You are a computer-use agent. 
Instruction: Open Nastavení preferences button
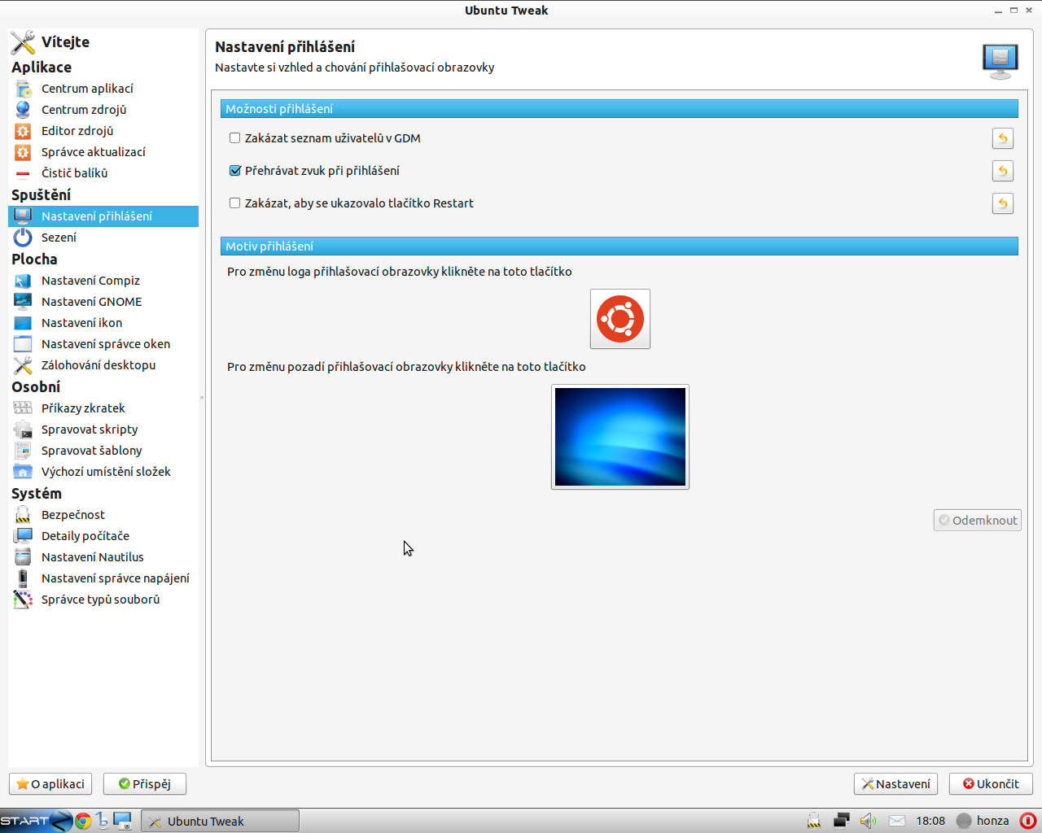point(895,784)
